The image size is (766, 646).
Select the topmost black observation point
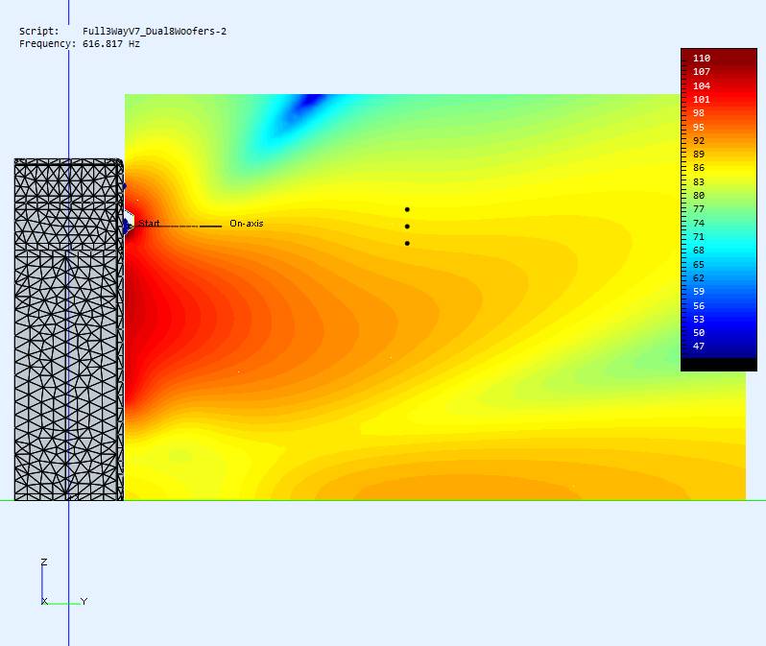pyautogui.click(x=407, y=209)
